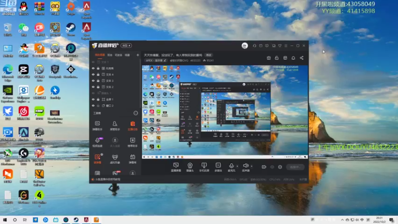Click the bell notification icon
398x224 pixels.
point(293,58)
